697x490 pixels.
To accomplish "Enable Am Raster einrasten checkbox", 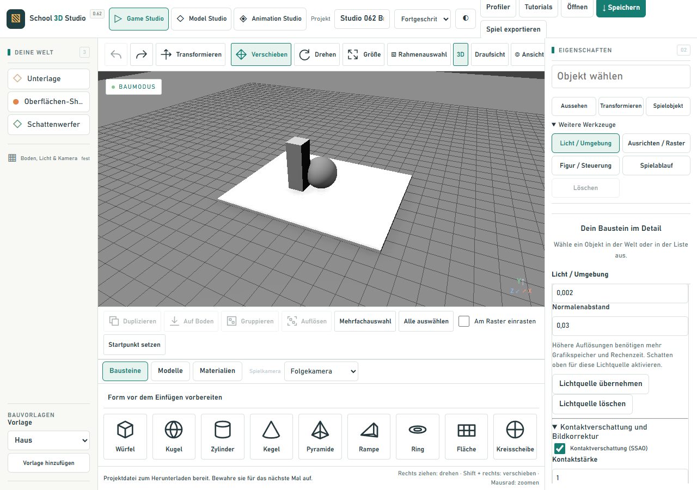I will [x=464, y=321].
